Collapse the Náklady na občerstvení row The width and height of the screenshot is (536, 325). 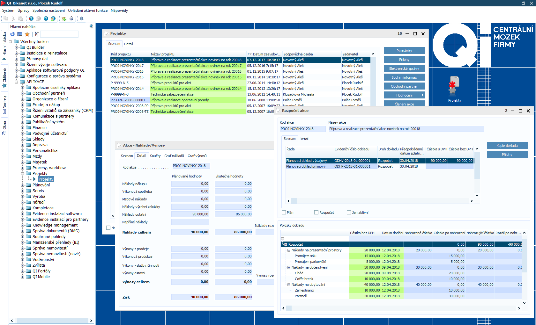click(289, 268)
